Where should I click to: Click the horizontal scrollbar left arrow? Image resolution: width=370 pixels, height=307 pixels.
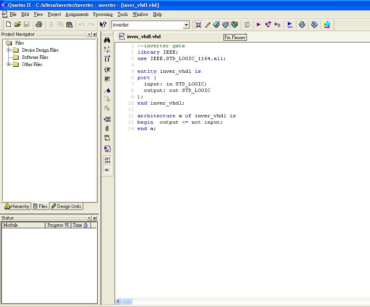(118, 301)
